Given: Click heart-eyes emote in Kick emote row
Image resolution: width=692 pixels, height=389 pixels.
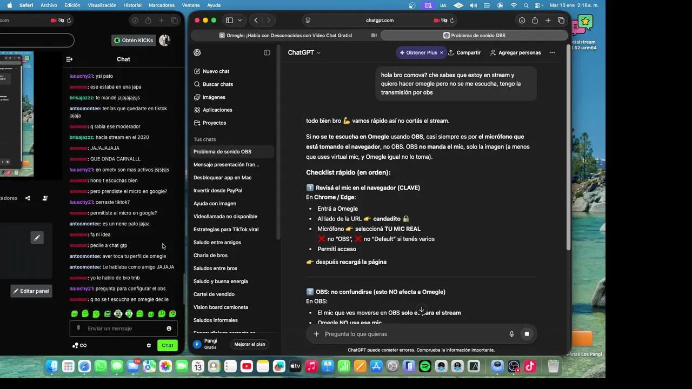Looking at the screenshot, I should pos(172,314).
